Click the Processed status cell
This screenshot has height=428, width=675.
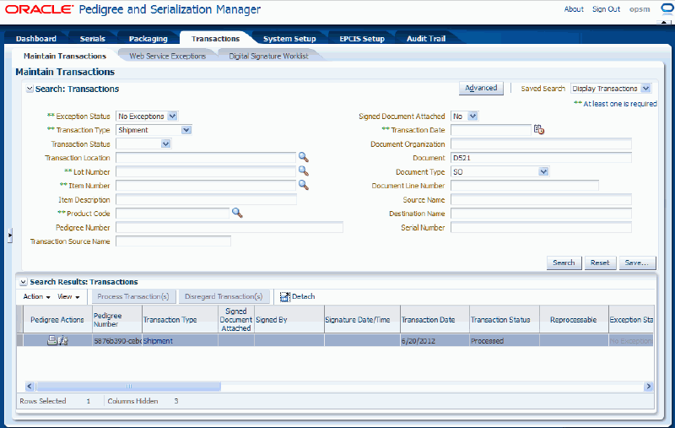(x=504, y=340)
